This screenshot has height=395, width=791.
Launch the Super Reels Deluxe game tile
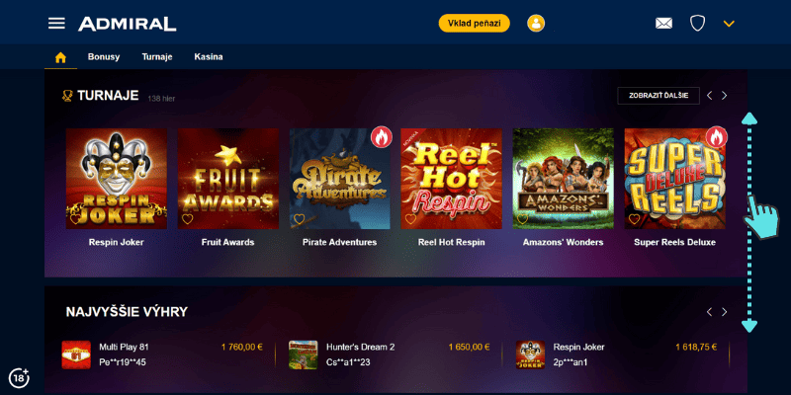(x=675, y=179)
